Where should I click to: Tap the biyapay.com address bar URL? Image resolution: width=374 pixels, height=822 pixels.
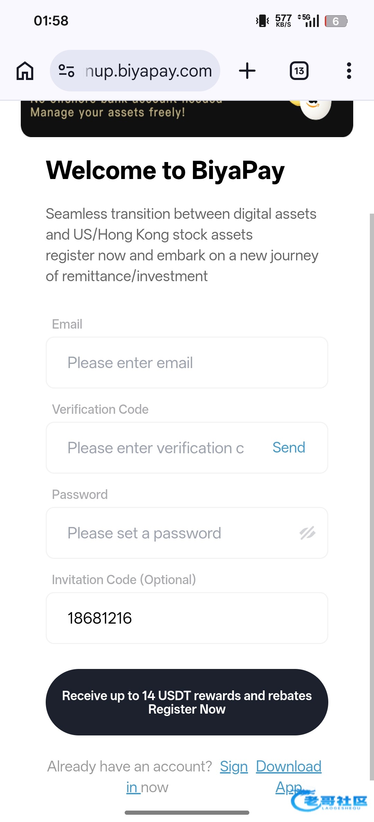point(149,71)
